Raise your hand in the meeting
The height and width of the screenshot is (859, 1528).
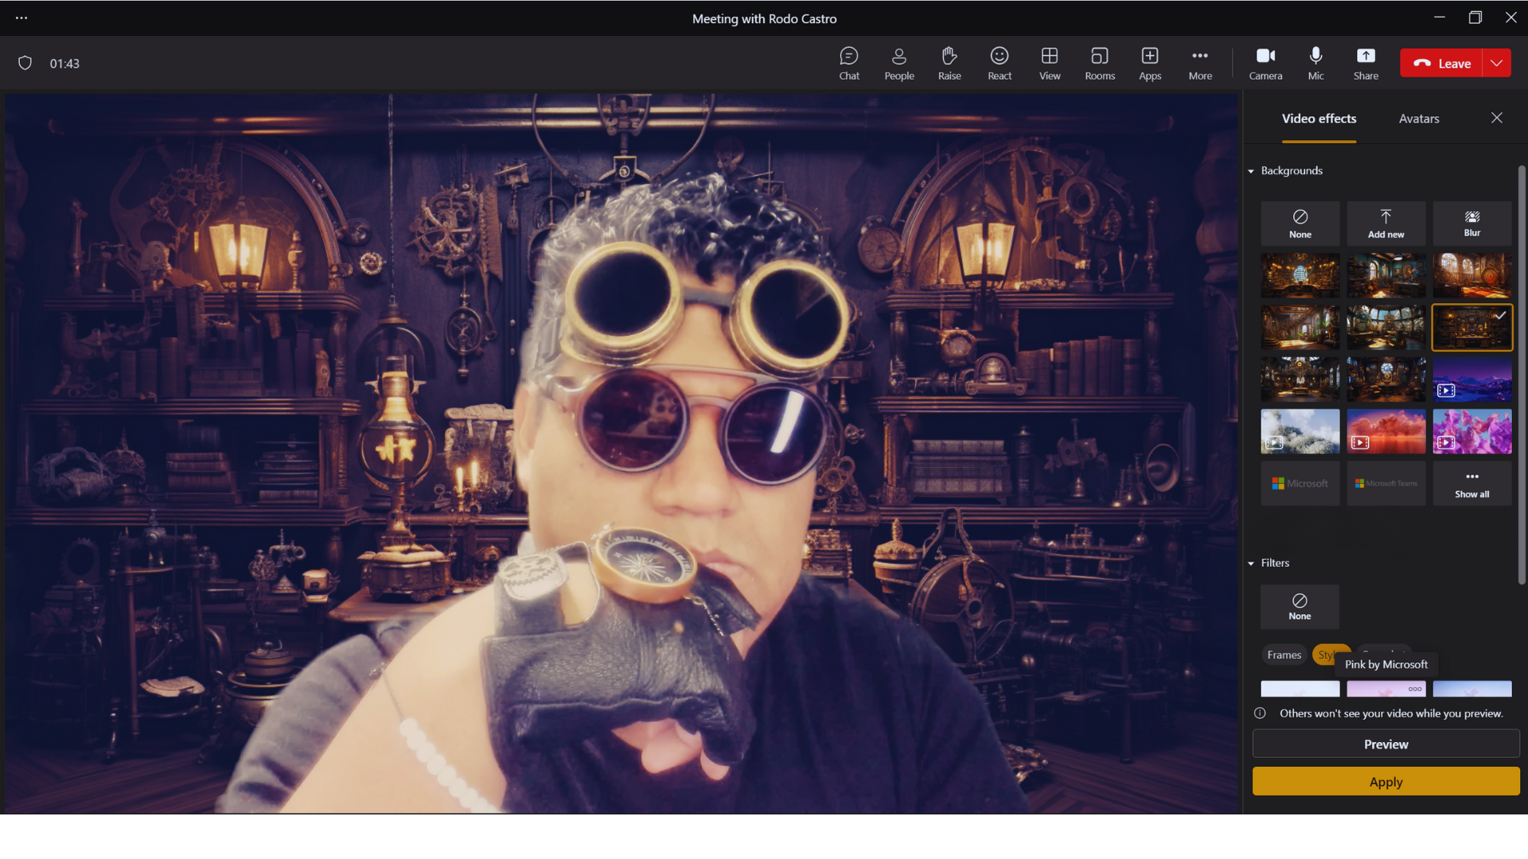(949, 64)
